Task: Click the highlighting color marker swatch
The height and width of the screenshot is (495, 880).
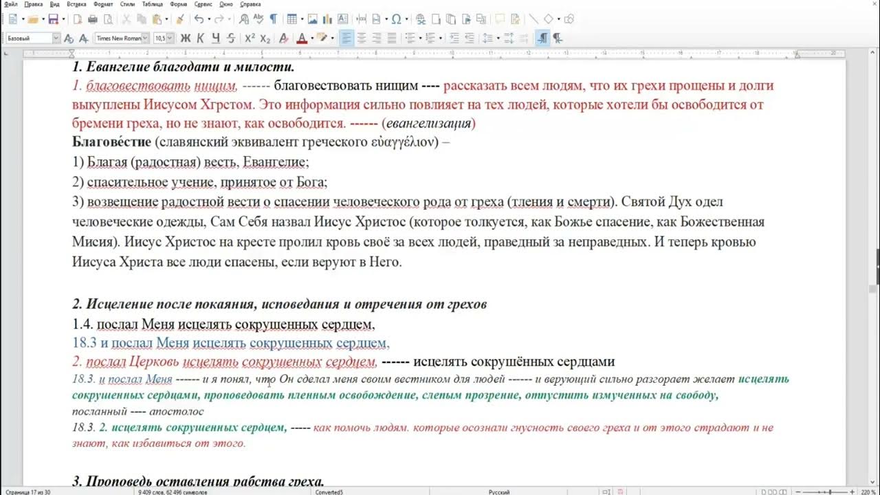Action: click(321, 38)
